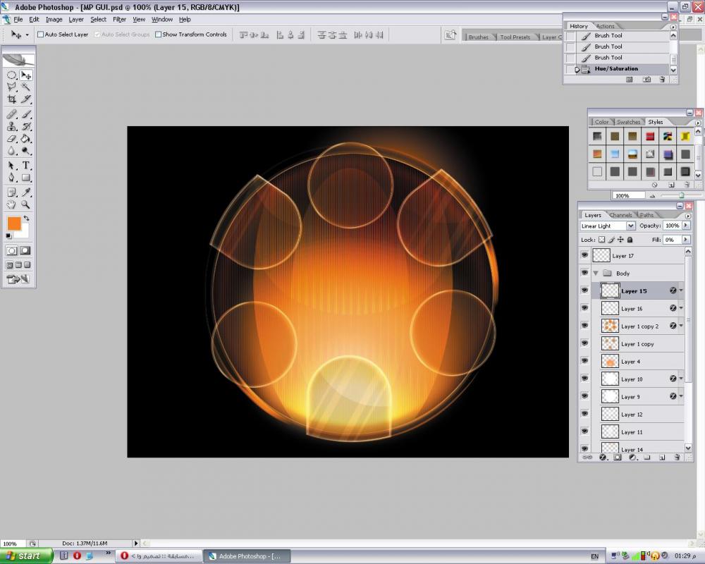This screenshot has height=564, width=705.
Task: Select the Brush tool in toolbox
Action: pos(25,114)
